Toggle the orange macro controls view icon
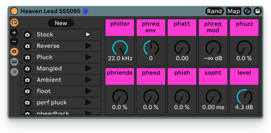 [14, 23]
